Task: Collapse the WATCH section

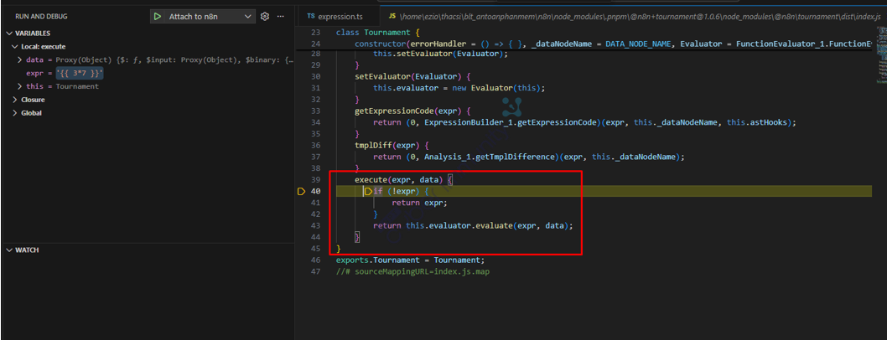Action: tap(9, 250)
